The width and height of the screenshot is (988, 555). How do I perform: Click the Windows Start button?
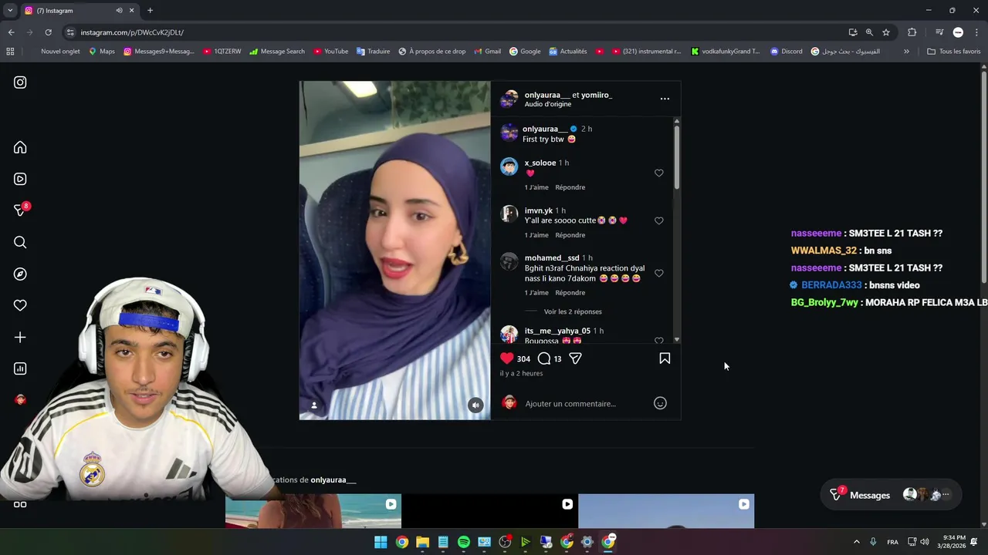tap(381, 542)
